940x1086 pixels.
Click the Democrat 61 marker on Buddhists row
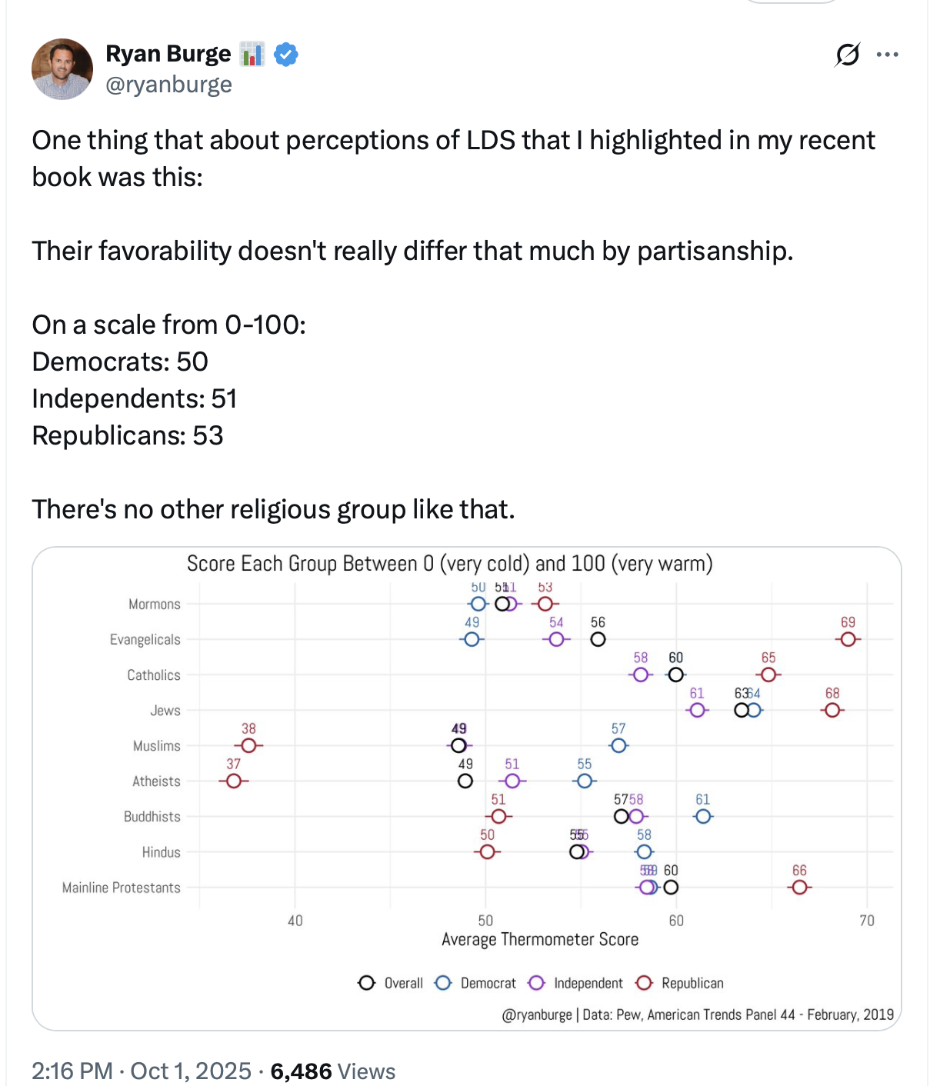(703, 816)
